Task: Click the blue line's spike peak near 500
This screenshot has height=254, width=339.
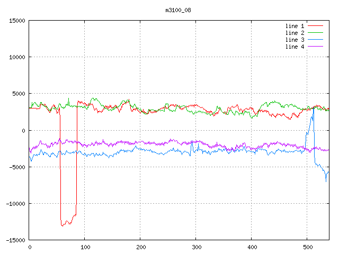Action: pos(314,108)
